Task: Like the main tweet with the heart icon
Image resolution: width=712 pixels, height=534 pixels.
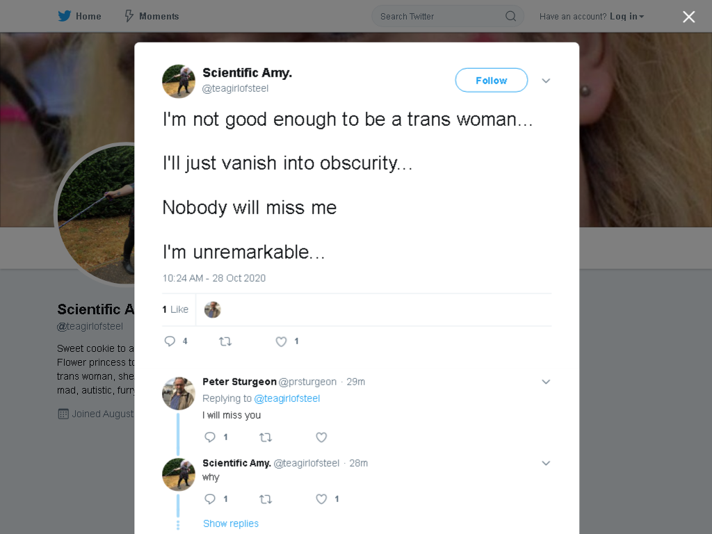Action: [281, 341]
